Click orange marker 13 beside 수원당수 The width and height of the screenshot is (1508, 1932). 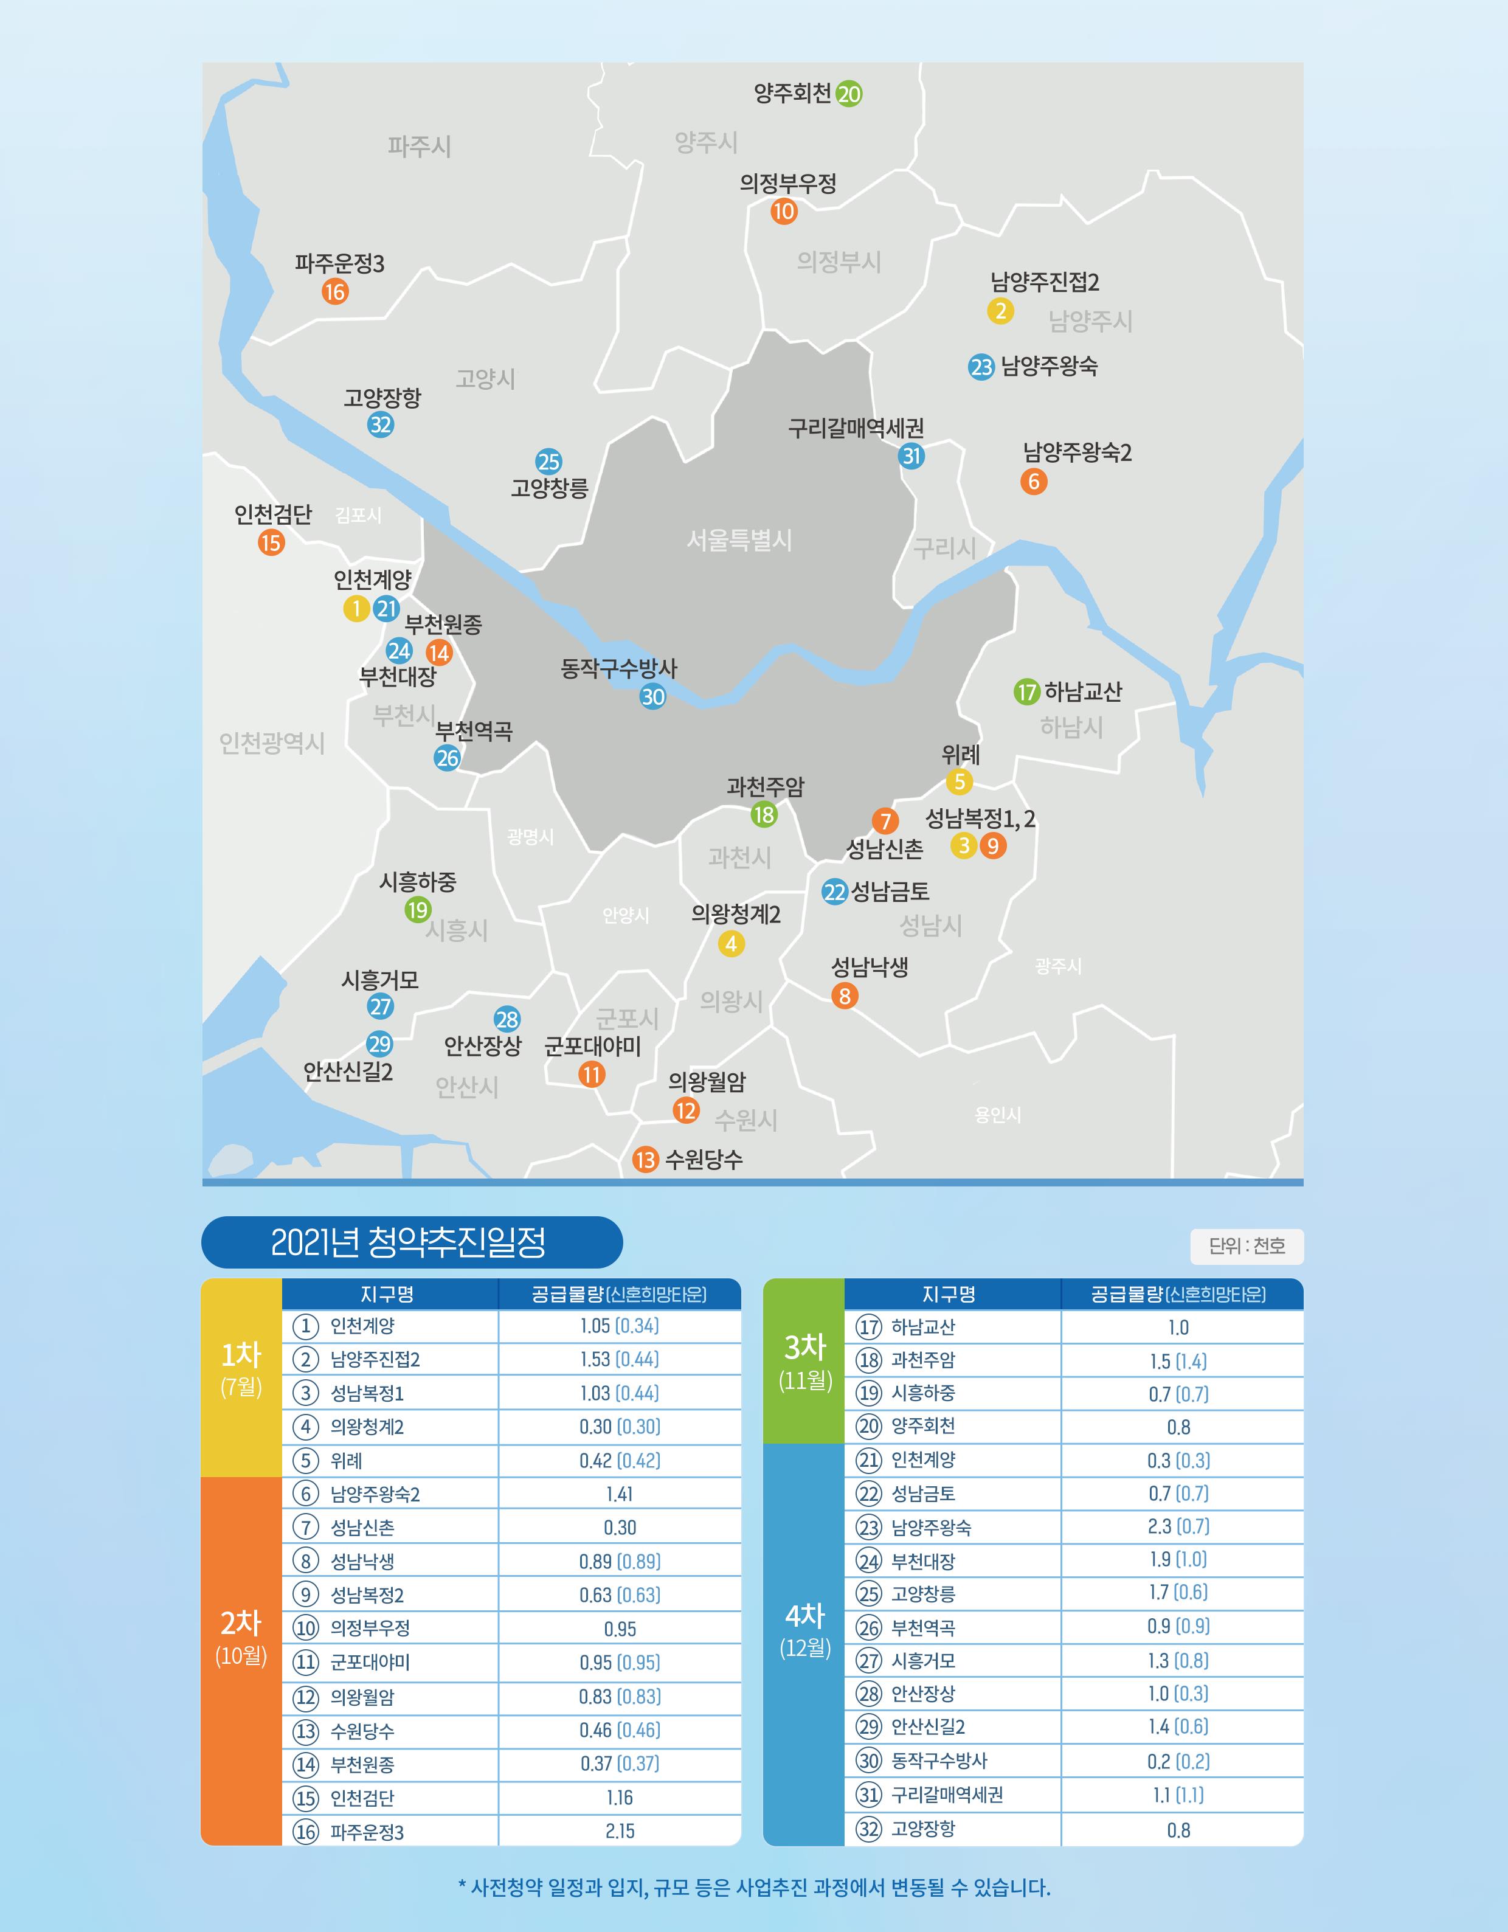646,1160
